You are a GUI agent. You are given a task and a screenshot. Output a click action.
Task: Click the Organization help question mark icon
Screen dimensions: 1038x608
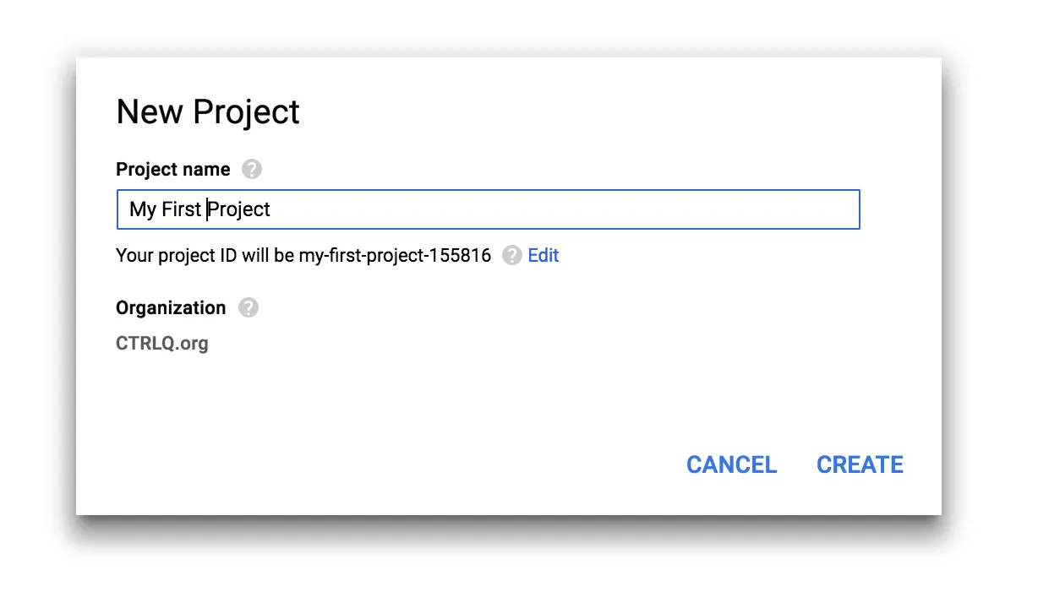pos(248,307)
